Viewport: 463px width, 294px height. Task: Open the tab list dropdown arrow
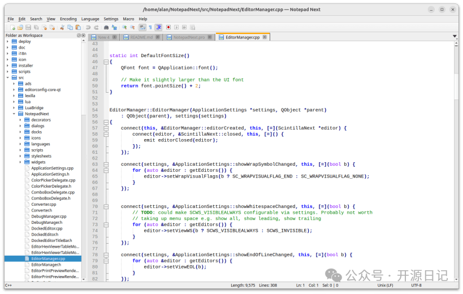coord(455,37)
